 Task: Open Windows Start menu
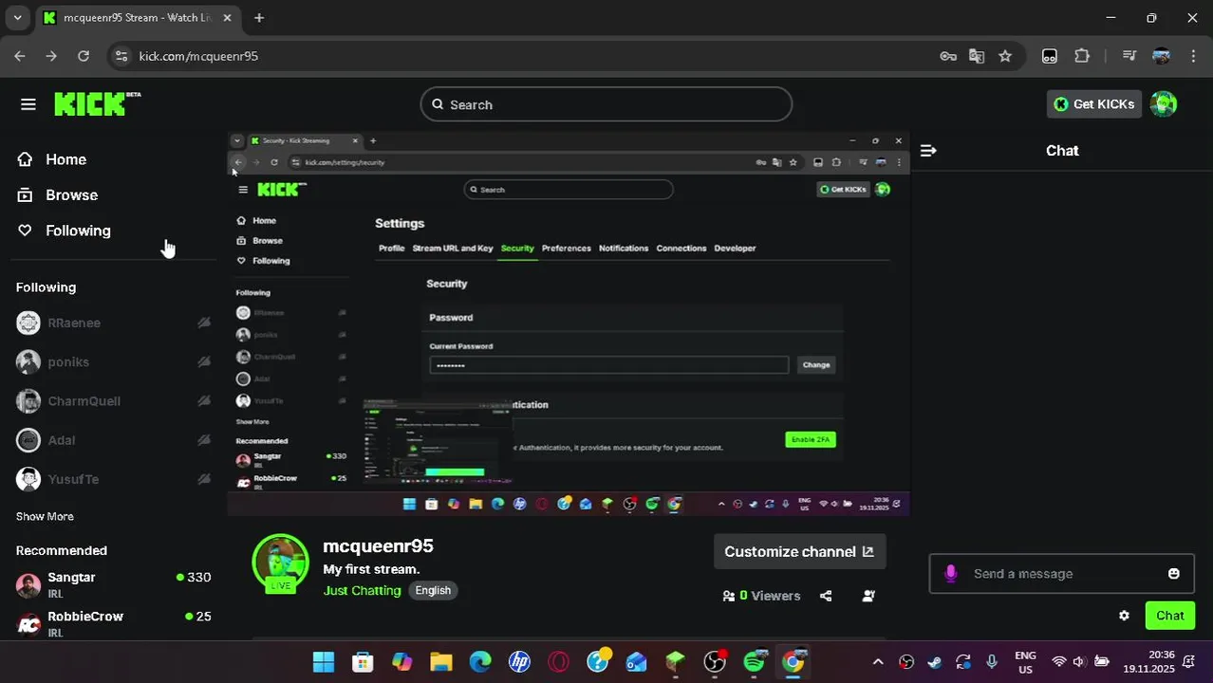[323, 661]
